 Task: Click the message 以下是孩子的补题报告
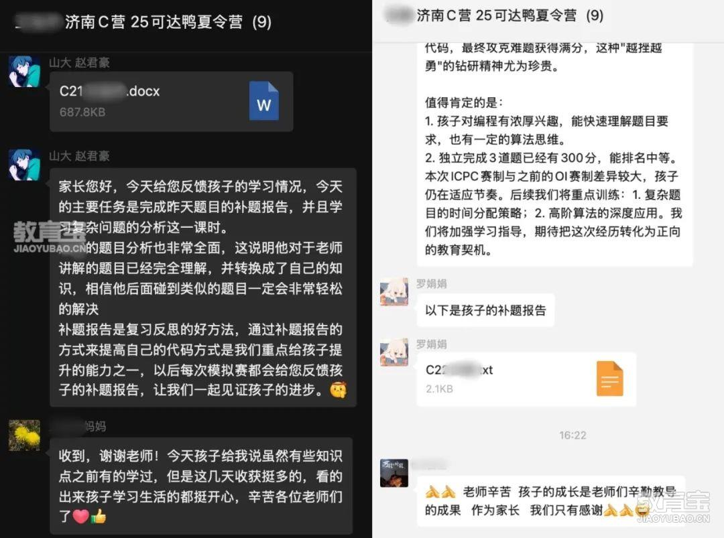[485, 310]
